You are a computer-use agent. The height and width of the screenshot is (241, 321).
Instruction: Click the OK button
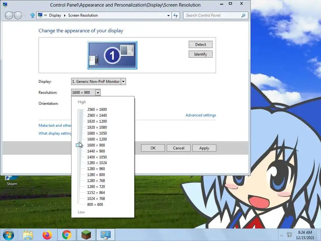tap(153, 148)
